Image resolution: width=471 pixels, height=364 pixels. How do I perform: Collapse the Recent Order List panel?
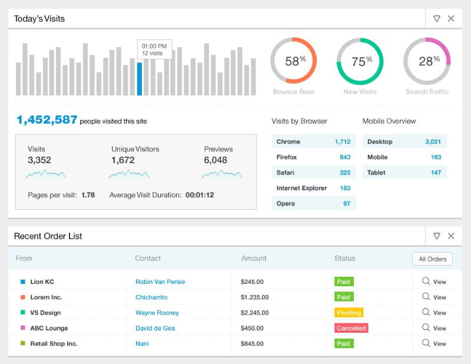click(436, 236)
